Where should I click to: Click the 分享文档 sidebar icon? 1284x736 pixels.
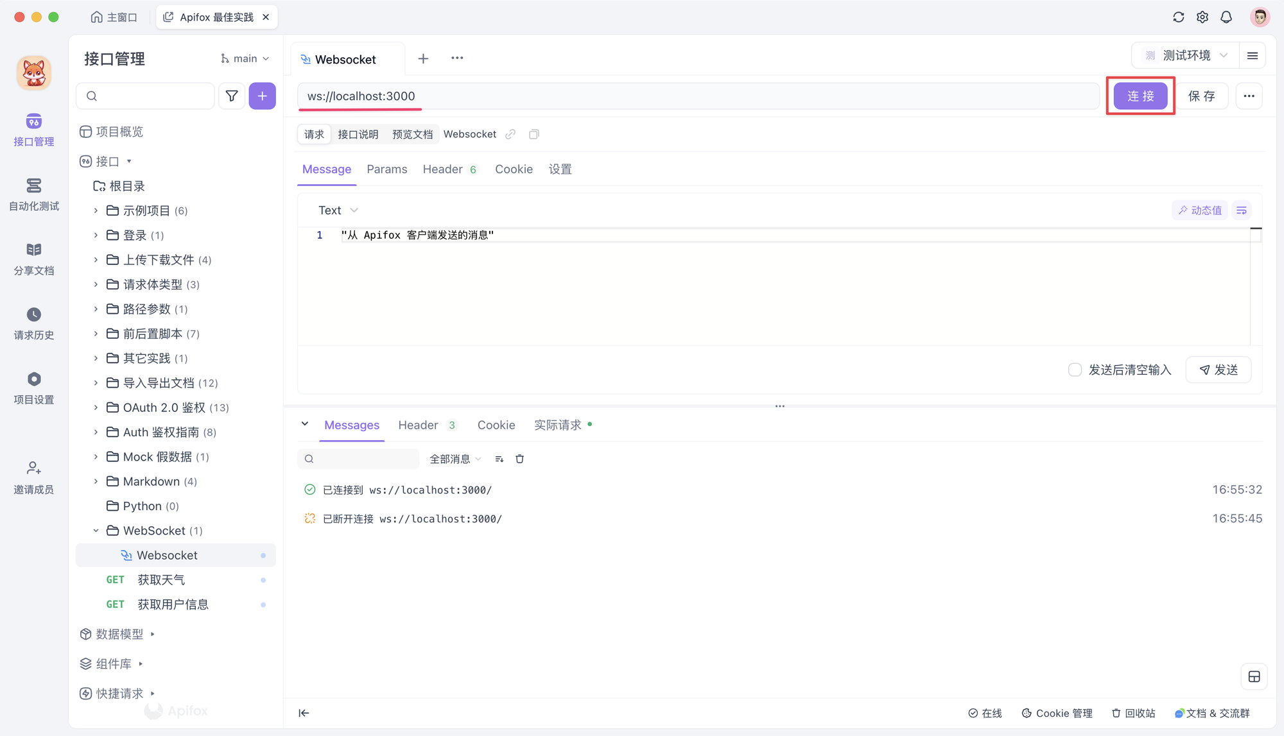pos(33,258)
